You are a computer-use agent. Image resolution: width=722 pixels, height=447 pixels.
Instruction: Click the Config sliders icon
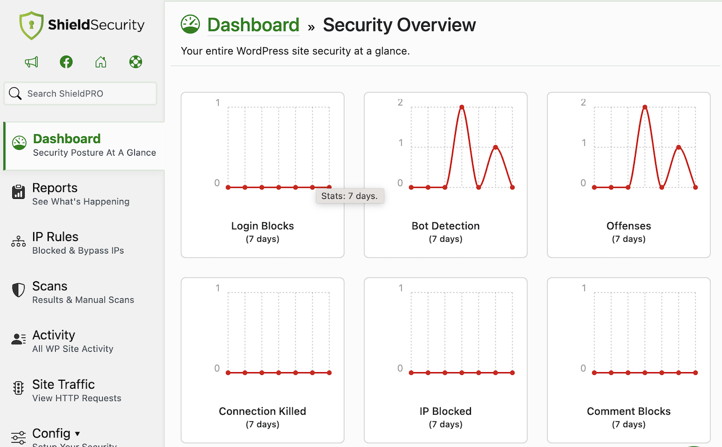pyautogui.click(x=19, y=437)
